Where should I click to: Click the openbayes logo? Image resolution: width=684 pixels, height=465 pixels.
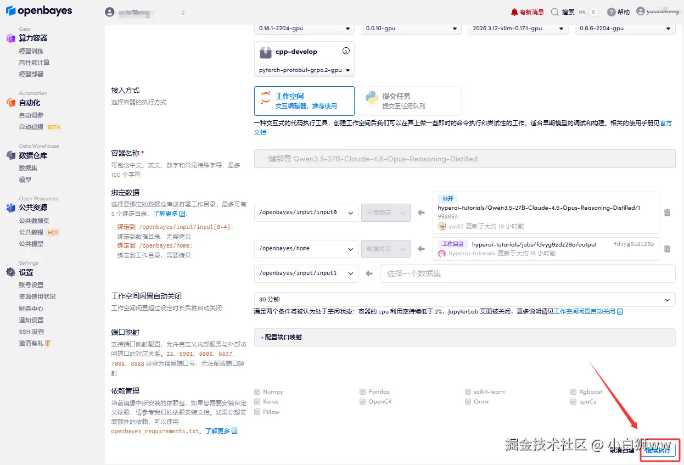38,11
